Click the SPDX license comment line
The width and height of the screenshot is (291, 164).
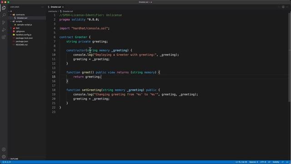[x=90, y=15]
